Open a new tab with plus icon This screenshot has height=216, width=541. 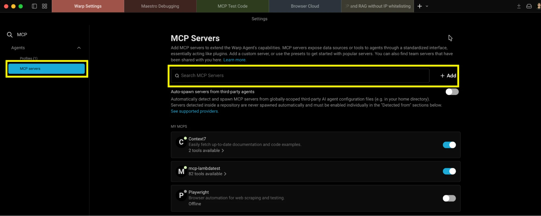[419, 6]
